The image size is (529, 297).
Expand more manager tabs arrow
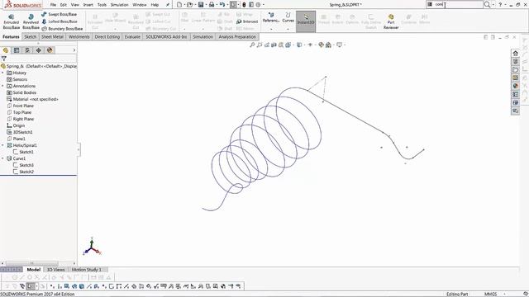(74, 50)
